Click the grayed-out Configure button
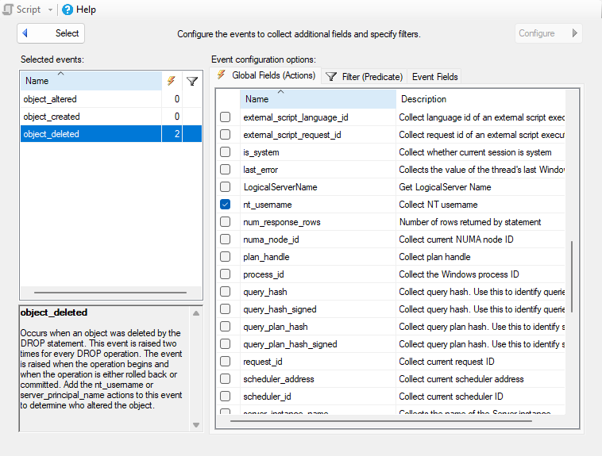This screenshot has height=456, width=602. click(x=548, y=33)
